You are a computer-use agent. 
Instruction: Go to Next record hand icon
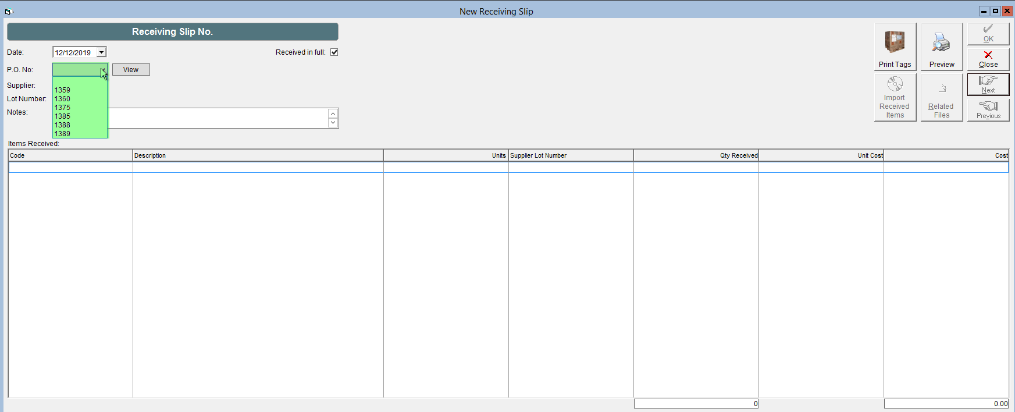click(x=988, y=84)
